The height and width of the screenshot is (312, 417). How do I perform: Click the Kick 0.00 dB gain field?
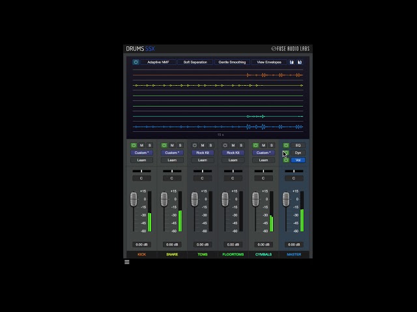coord(142,244)
